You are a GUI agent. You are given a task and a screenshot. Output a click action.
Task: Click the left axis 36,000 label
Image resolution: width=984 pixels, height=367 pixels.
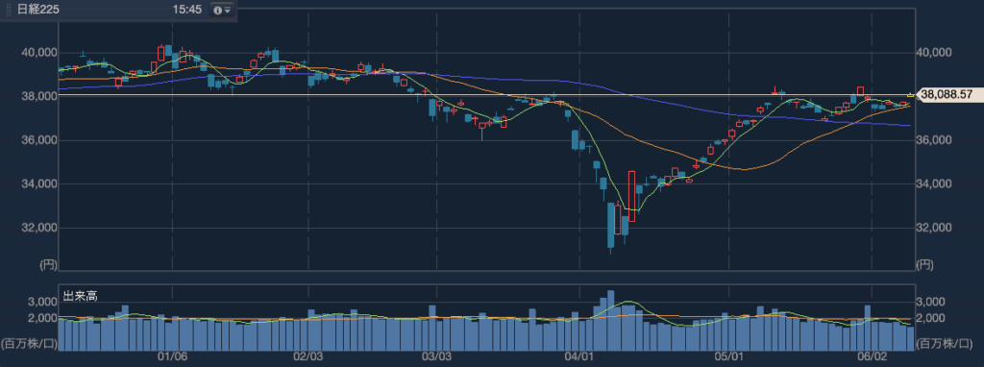click(38, 140)
